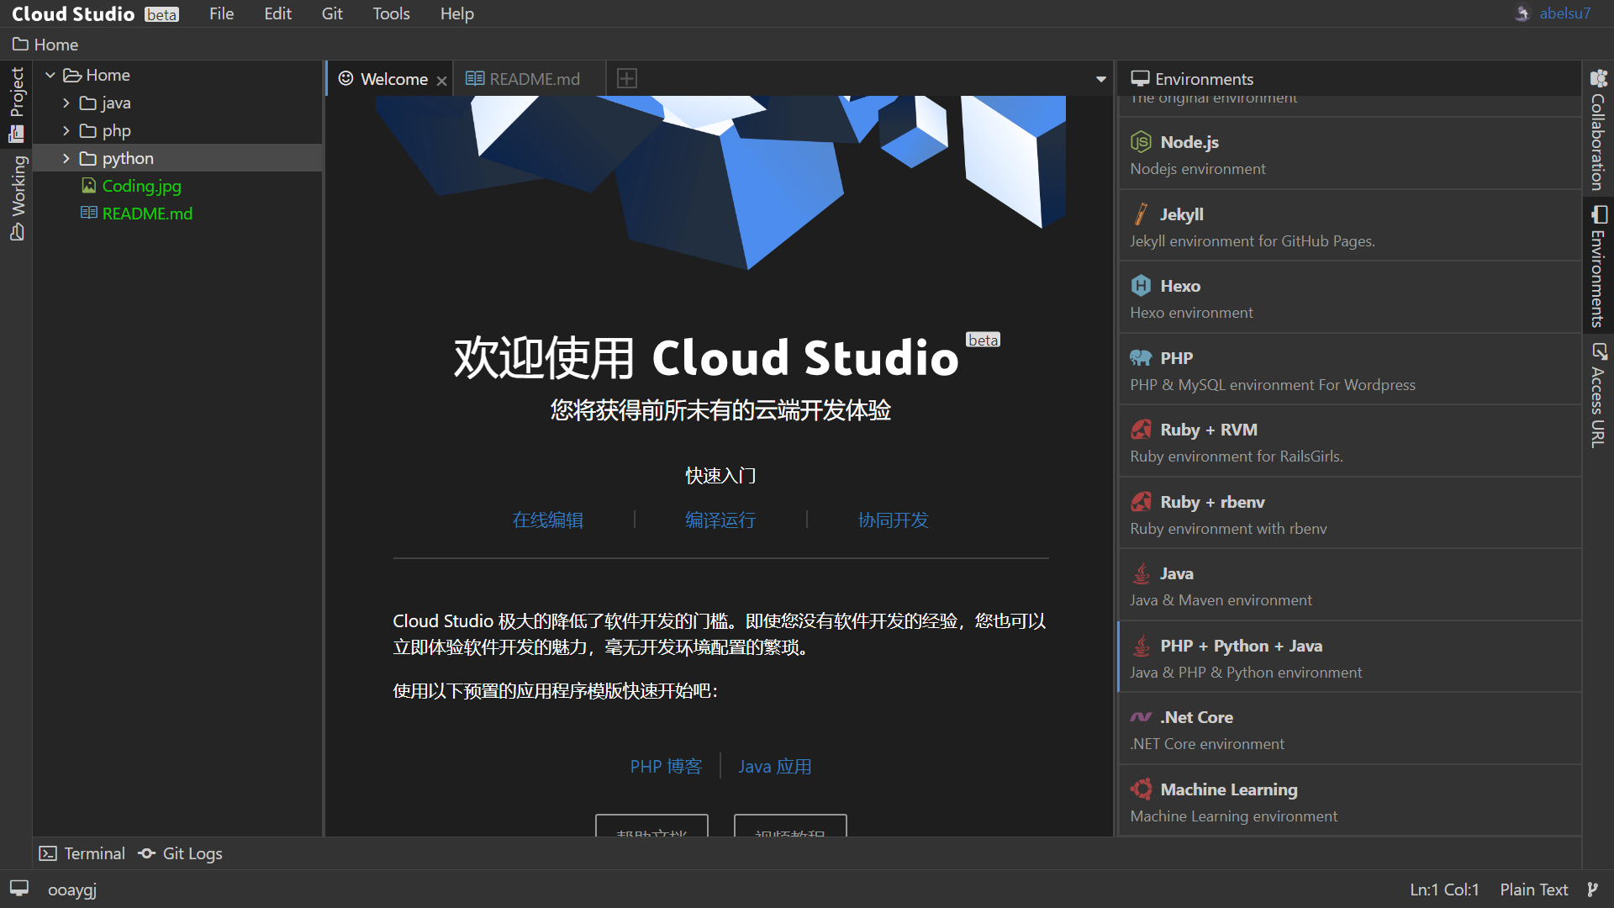Viewport: 1614px width, 908px height.
Task: Open the editor tab list dropdown arrow
Action: [1100, 78]
